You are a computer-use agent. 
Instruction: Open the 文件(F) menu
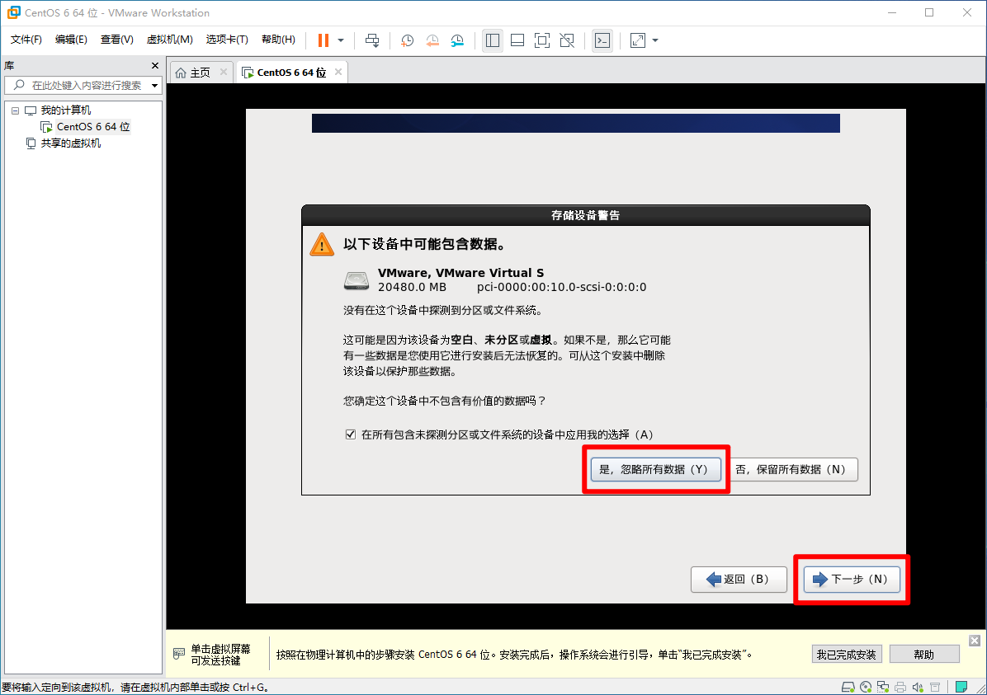point(26,40)
